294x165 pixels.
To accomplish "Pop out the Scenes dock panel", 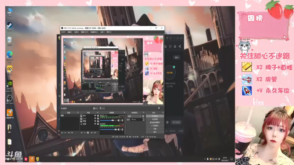I will [78, 113].
